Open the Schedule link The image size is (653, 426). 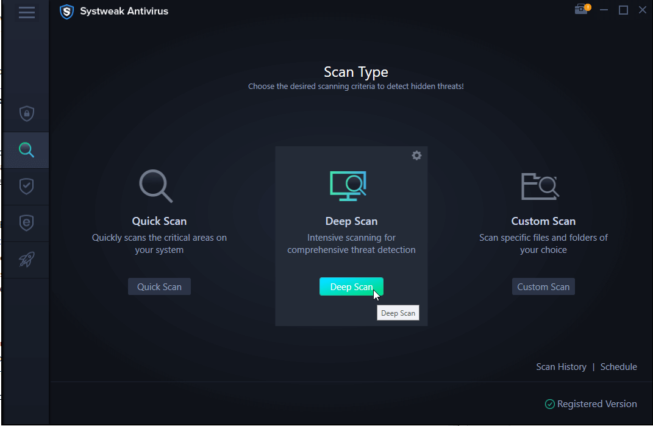pyautogui.click(x=618, y=366)
